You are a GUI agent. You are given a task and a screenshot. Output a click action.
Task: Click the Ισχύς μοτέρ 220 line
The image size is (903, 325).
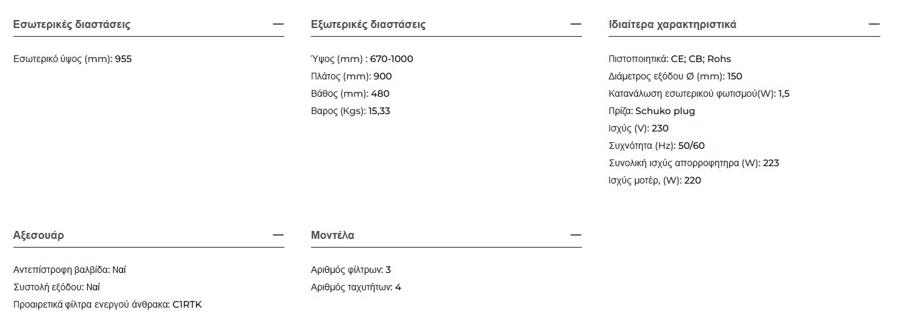coord(655,180)
